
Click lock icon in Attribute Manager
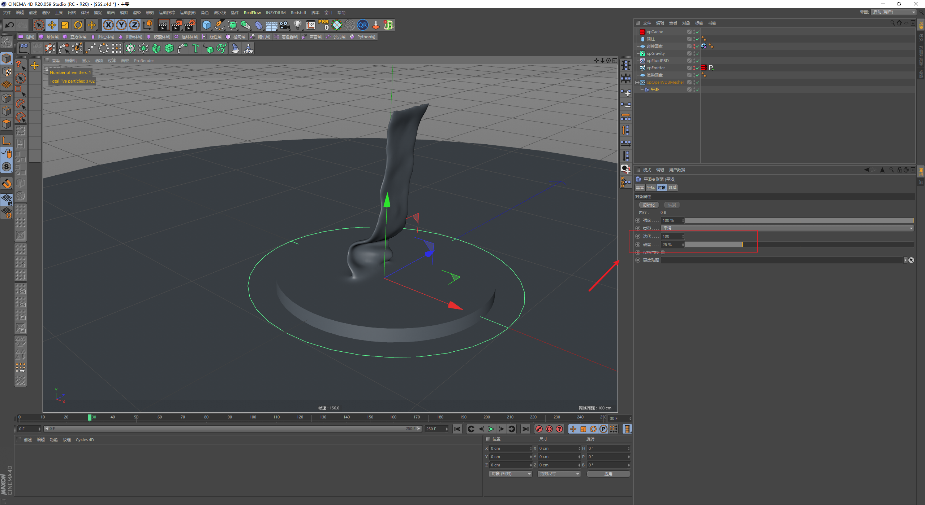(x=900, y=170)
